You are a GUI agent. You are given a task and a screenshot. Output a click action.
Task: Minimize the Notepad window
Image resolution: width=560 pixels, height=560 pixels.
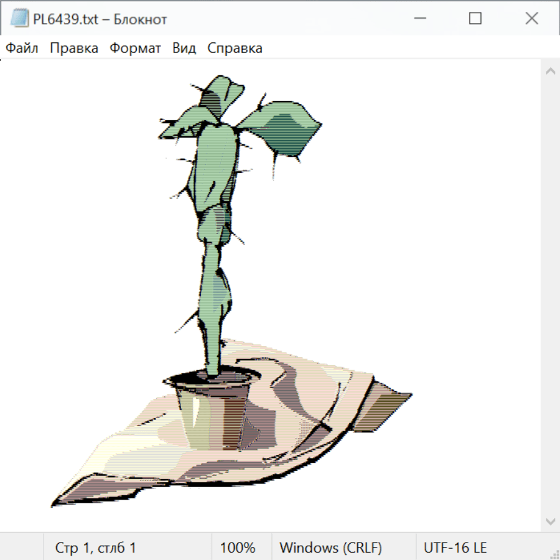419,19
